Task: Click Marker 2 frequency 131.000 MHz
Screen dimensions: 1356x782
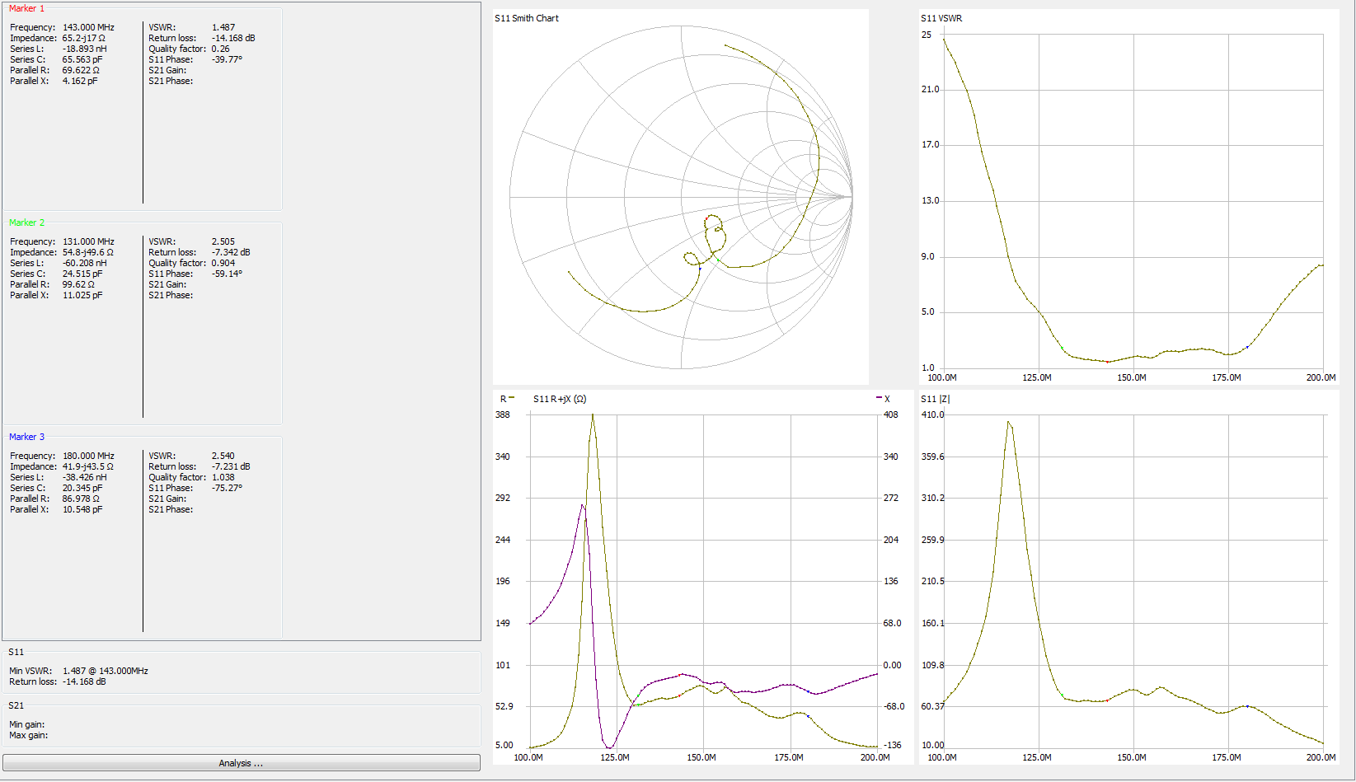Action: (x=88, y=241)
